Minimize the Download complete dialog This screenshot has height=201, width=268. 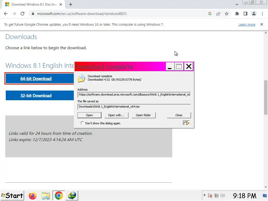pyautogui.click(x=170, y=66)
